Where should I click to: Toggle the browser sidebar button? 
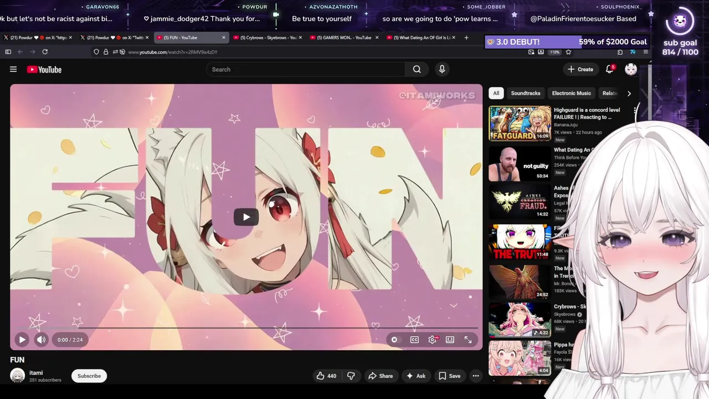(x=8, y=52)
